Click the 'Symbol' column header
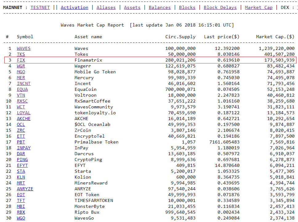This screenshot has width=298, height=222. click(25, 37)
